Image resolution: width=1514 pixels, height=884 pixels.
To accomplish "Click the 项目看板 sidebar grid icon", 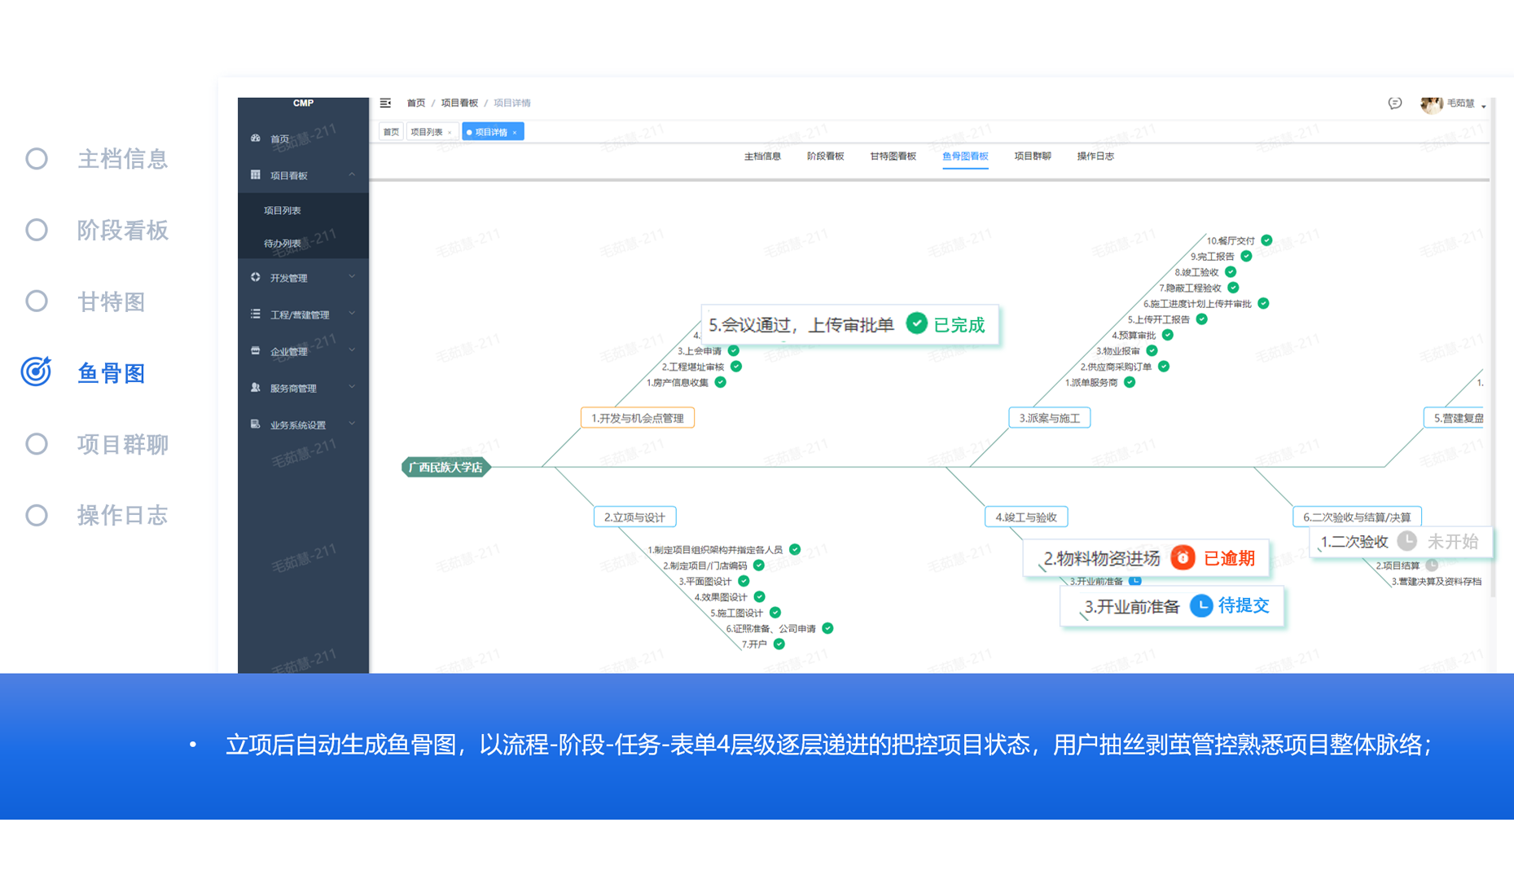I will [x=256, y=175].
